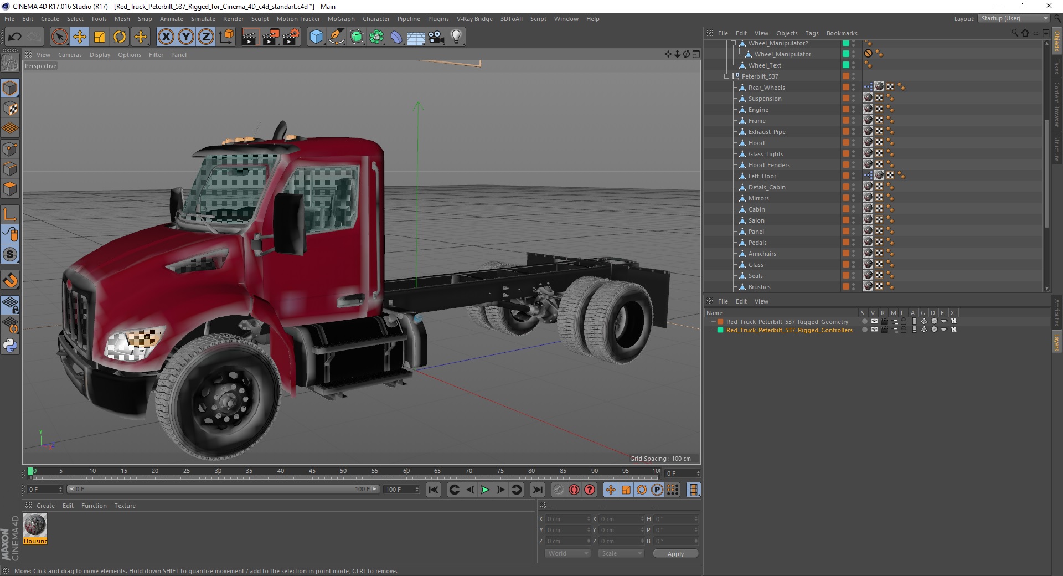
Task: Open the Deformer objects icon
Action: coord(396,37)
